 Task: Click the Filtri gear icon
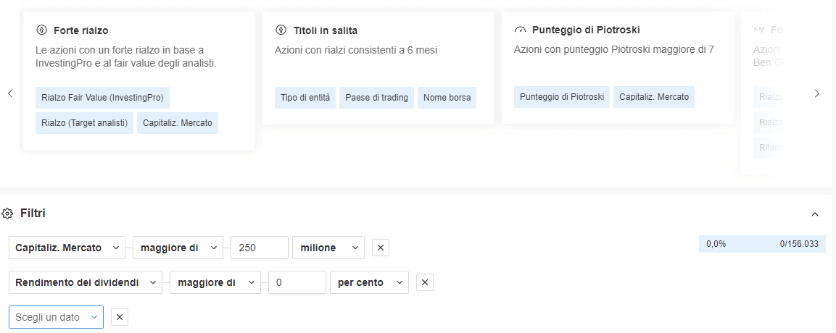coord(8,214)
